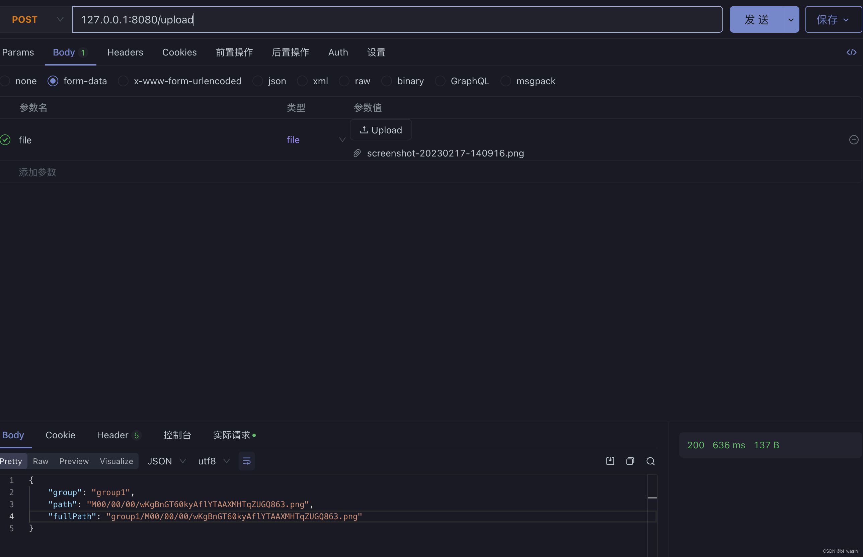Switch to the Headers request tab

pos(125,52)
